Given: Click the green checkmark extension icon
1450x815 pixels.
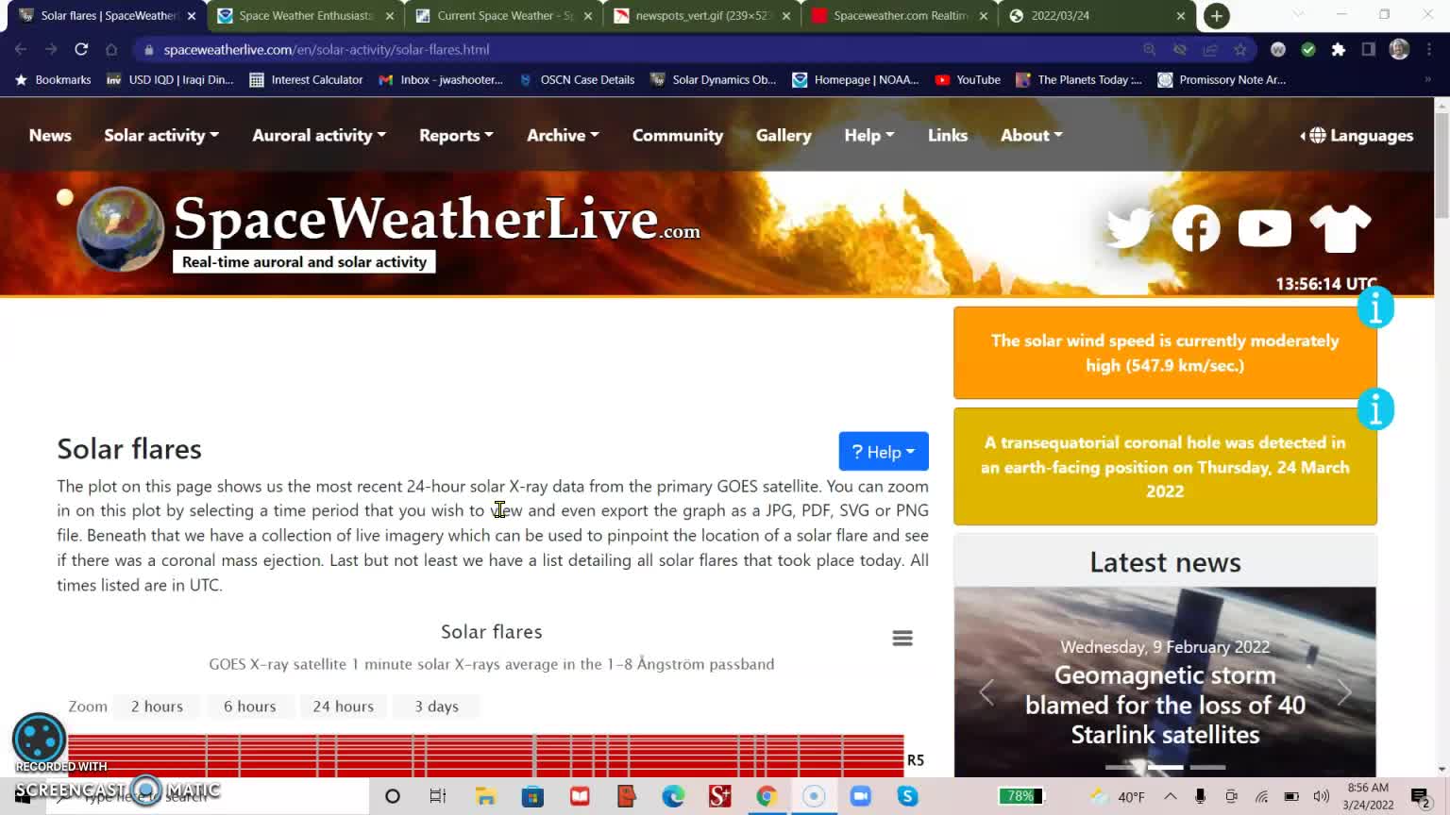Looking at the screenshot, I should pos(1307,49).
